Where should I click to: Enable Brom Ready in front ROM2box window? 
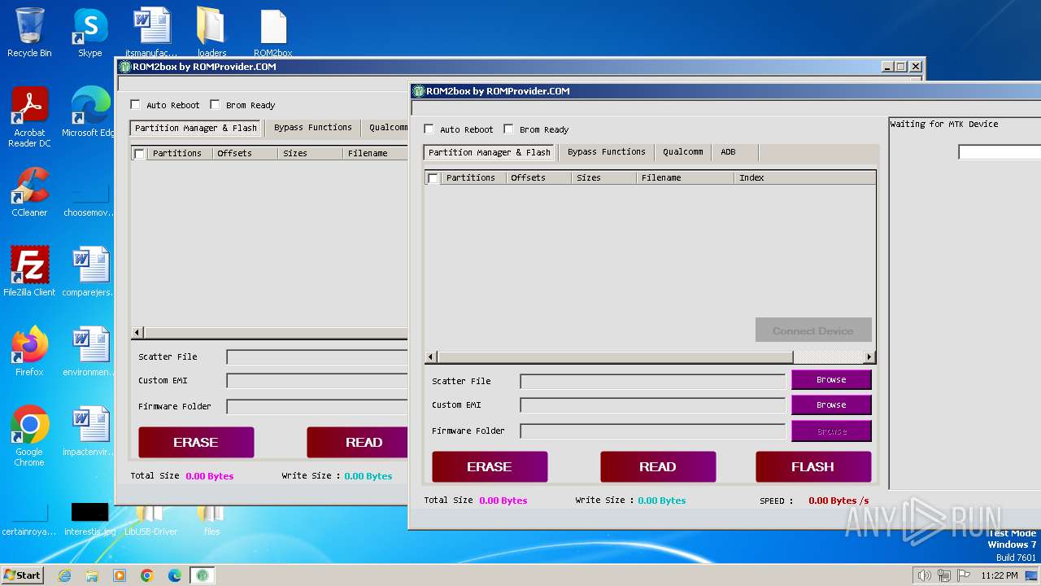pos(508,129)
